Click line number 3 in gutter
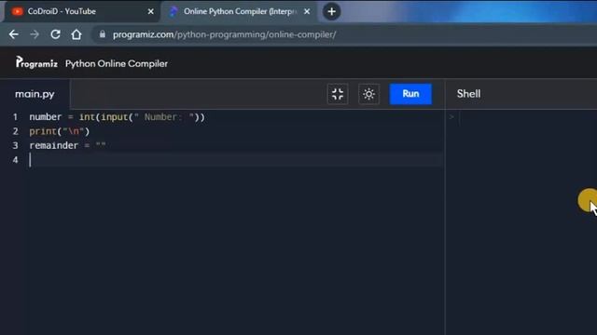Viewport: 597px width, 335px height. 15,145
